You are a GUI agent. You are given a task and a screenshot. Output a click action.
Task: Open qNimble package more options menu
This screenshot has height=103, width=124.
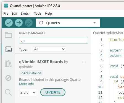(x=84, y=62)
